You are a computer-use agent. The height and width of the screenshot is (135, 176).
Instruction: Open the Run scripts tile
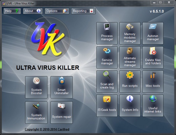(x=130, y=81)
